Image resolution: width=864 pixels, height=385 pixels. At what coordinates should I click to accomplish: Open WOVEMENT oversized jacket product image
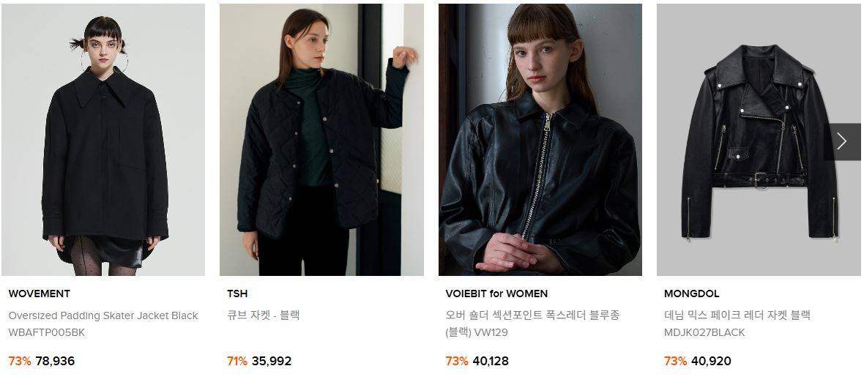click(x=103, y=139)
